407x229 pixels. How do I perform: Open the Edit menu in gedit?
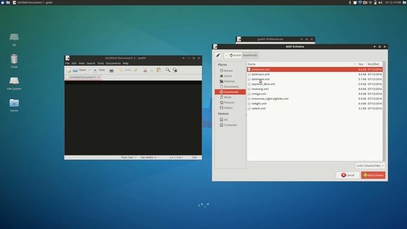[x=74, y=64]
